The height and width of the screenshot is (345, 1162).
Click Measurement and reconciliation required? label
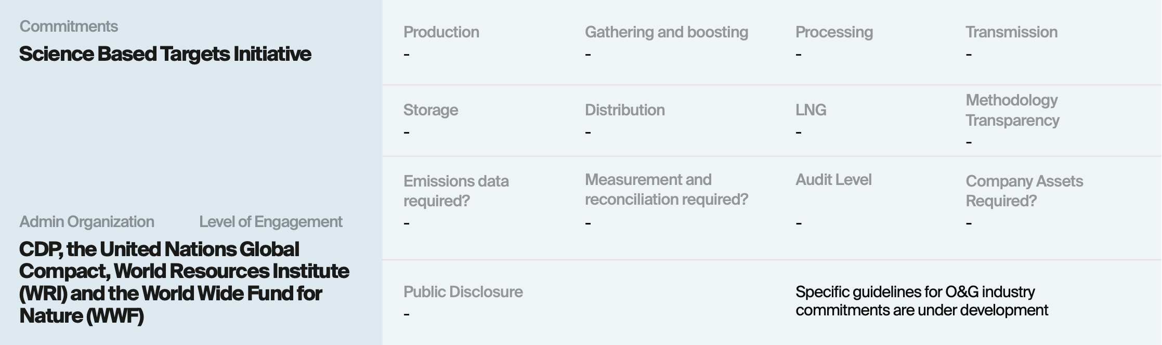[667, 189]
